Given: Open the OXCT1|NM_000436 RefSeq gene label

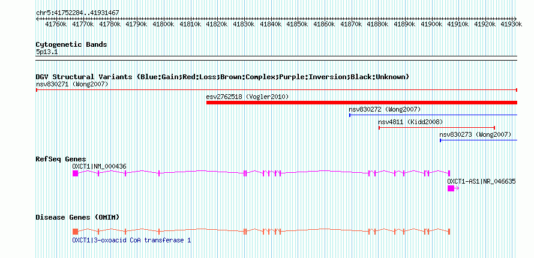Looking at the screenshot, I should point(99,166).
